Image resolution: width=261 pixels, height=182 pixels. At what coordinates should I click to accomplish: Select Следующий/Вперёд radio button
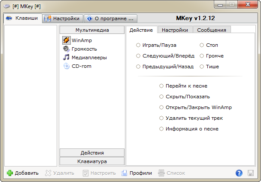click(138, 56)
